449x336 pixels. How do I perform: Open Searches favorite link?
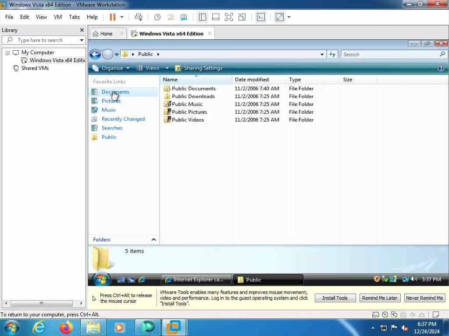(x=112, y=128)
